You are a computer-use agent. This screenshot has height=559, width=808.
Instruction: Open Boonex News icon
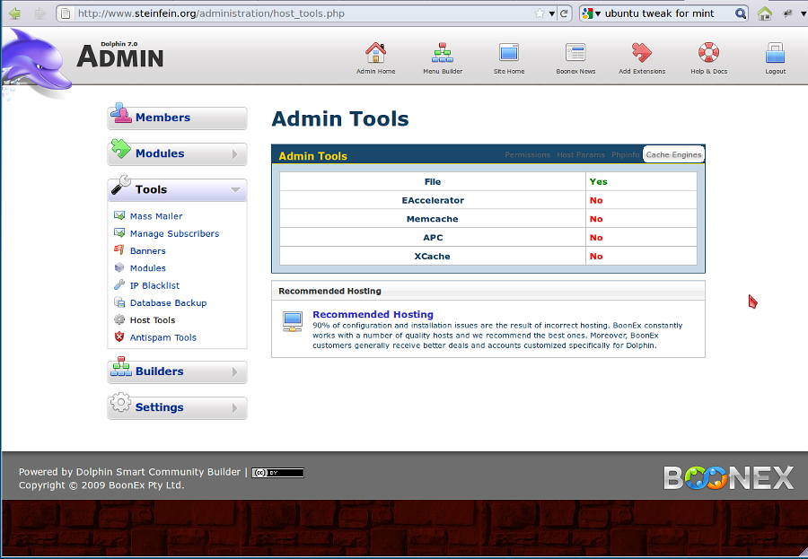[x=575, y=52]
